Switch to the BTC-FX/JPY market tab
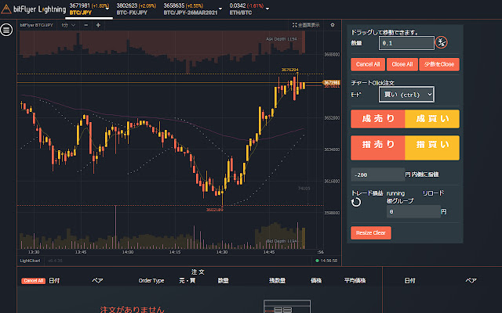The image size is (502, 313). (136, 9)
